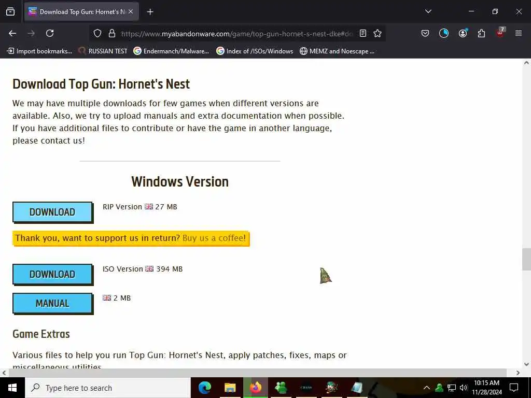
Task: Open network status tray icon
Action: tap(452, 388)
